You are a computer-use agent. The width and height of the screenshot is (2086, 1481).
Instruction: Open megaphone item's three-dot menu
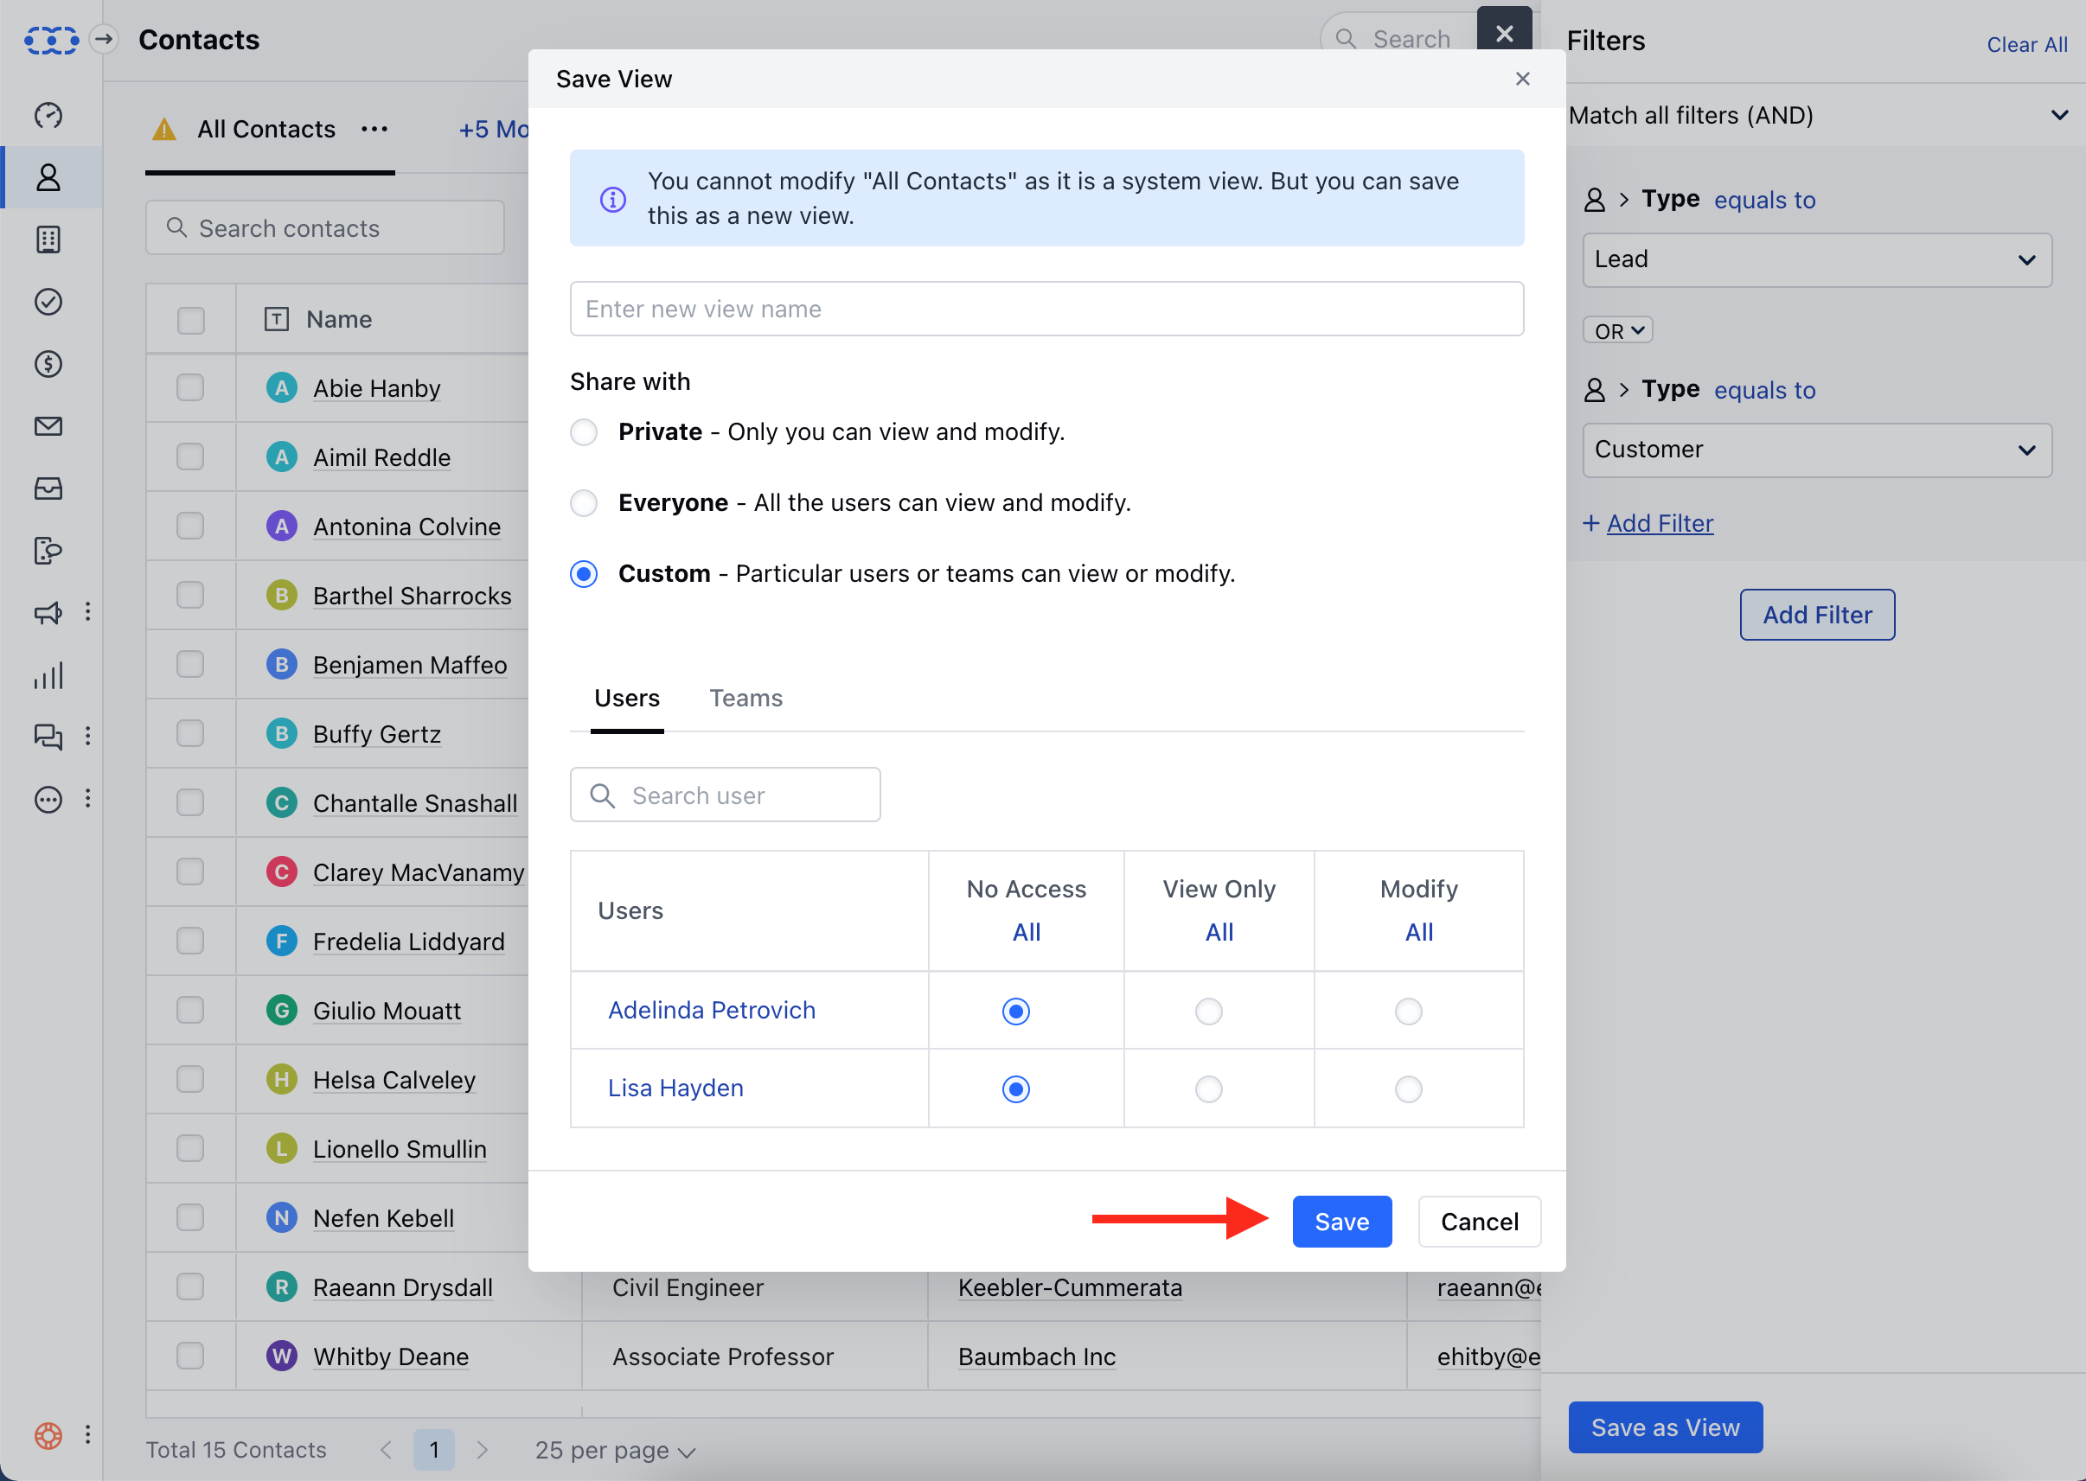coord(88,612)
